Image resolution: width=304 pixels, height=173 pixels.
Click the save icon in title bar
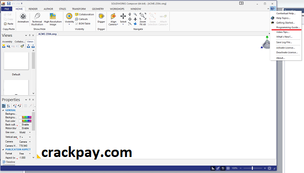tap(9, 3)
